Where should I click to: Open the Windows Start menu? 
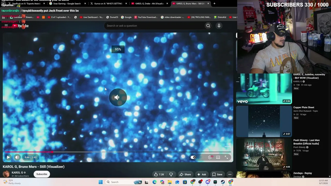click(x=101, y=182)
